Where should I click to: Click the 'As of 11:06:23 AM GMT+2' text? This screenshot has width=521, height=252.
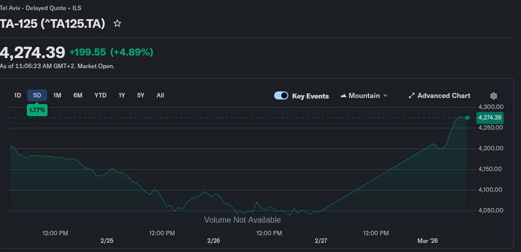pyautogui.click(x=37, y=66)
